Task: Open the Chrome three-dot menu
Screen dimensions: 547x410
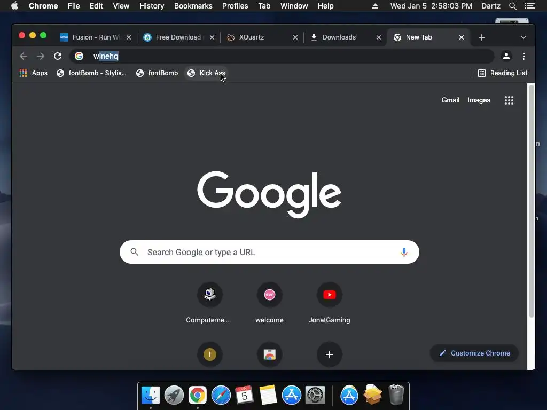Action: tap(523, 56)
